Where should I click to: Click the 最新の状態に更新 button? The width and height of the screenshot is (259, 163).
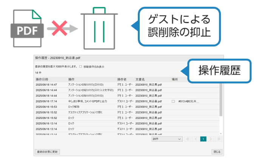[x=48, y=152]
